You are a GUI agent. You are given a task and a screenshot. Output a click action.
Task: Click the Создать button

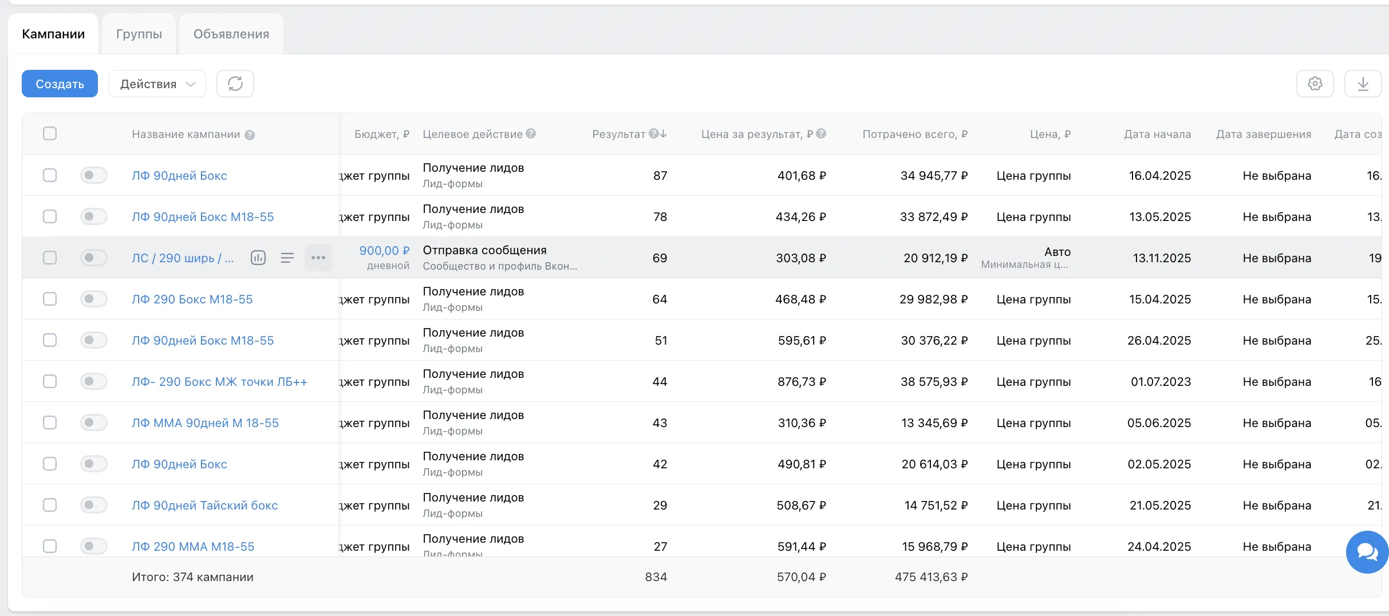pyautogui.click(x=60, y=84)
